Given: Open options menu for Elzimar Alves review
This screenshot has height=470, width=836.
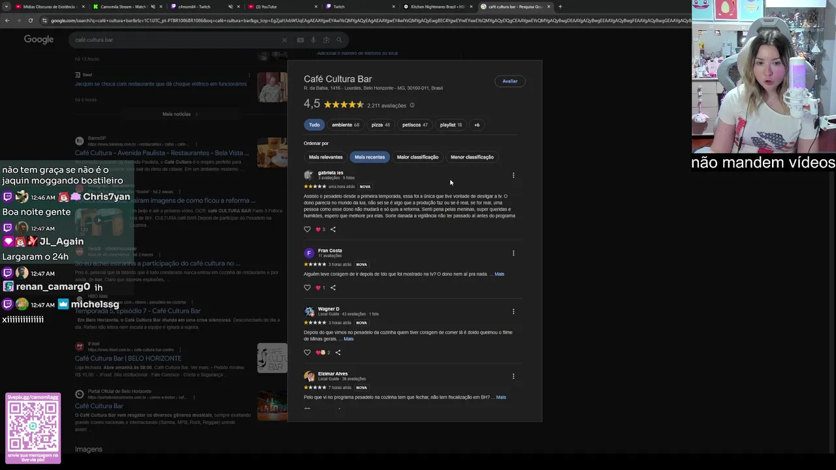Looking at the screenshot, I should click(513, 376).
